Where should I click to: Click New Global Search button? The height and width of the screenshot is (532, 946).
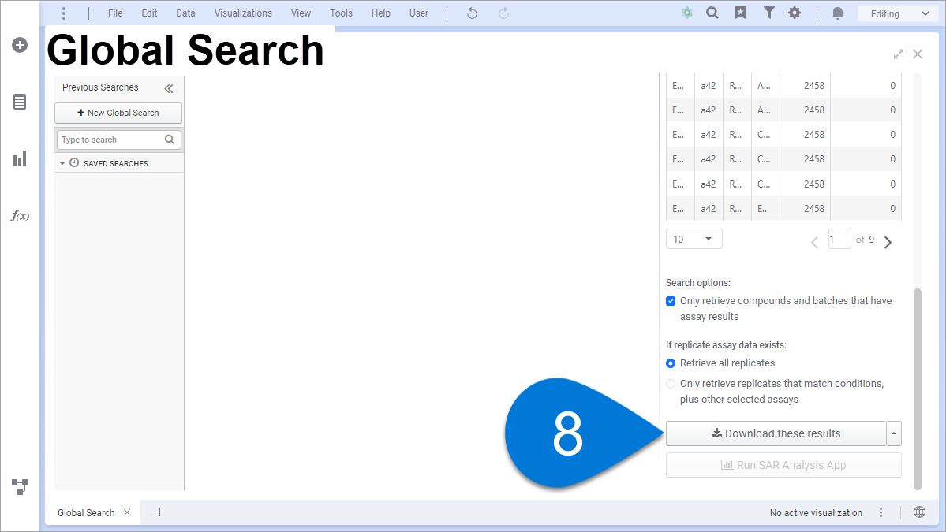click(x=118, y=113)
